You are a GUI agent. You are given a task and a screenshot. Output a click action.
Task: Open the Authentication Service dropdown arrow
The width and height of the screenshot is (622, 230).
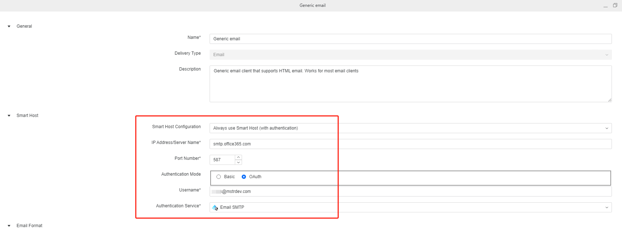607,207
